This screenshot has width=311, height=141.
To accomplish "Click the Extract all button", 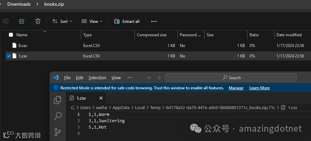I will point(127,21).
